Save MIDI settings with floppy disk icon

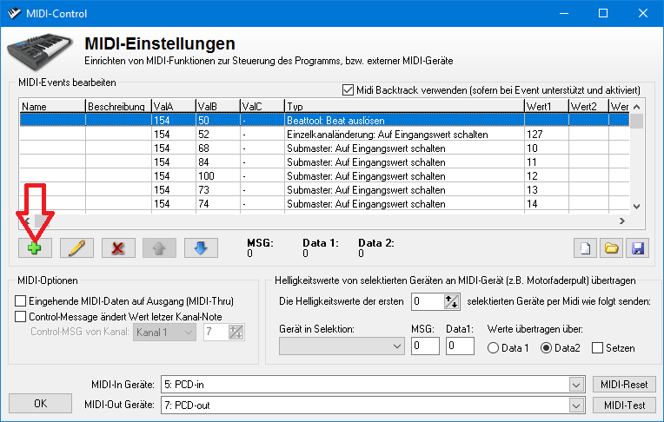coord(636,248)
